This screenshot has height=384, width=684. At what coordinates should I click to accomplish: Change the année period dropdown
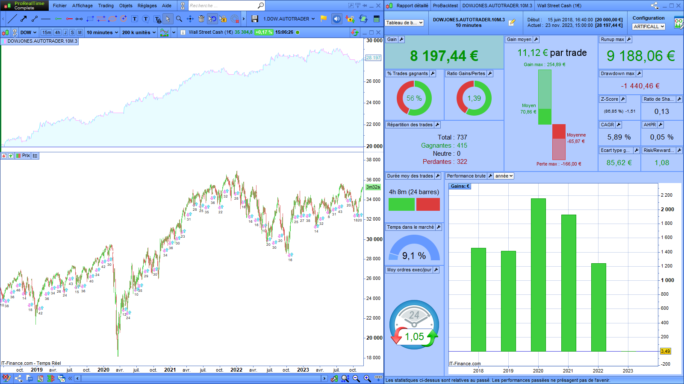pyautogui.click(x=504, y=176)
